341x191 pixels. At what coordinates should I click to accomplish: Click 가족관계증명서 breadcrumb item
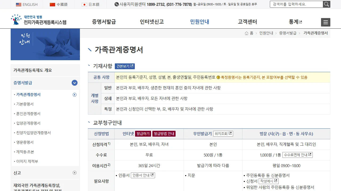(x=316, y=33)
